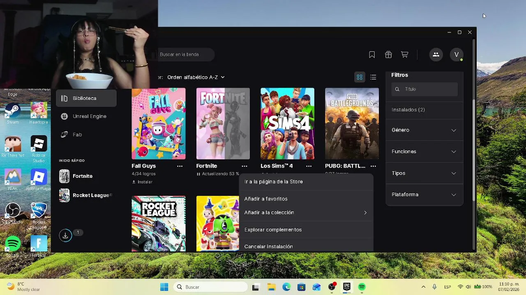This screenshot has height=295, width=526.
Task: Expand the Género filter
Action: [424, 130]
